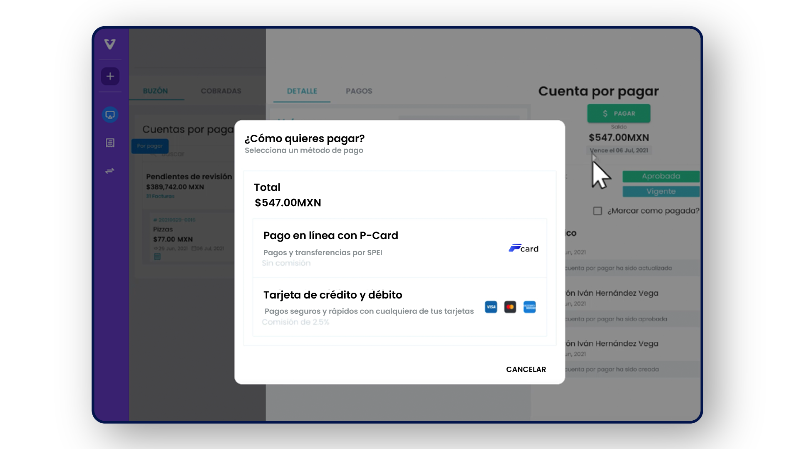Click the Mastercard icon
This screenshot has width=799, height=449.
point(510,307)
